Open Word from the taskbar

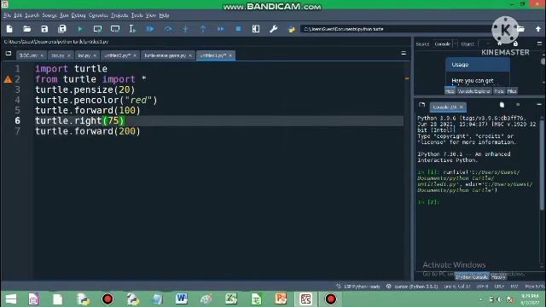[182, 299]
